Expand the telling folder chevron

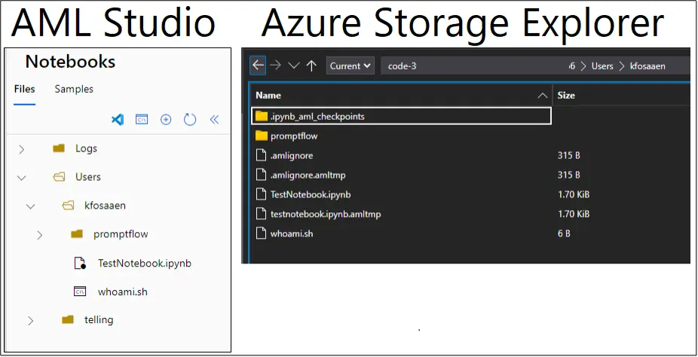pos(30,321)
